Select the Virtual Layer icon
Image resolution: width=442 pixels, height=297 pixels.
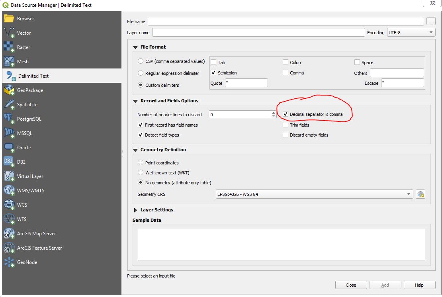pyautogui.click(x=9, y=176)
